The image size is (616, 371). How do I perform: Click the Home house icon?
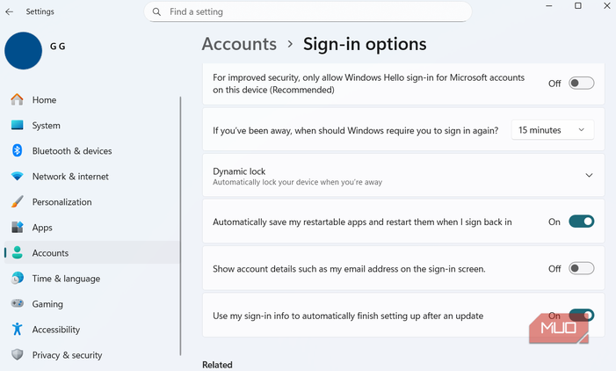(x=17, y=99)
